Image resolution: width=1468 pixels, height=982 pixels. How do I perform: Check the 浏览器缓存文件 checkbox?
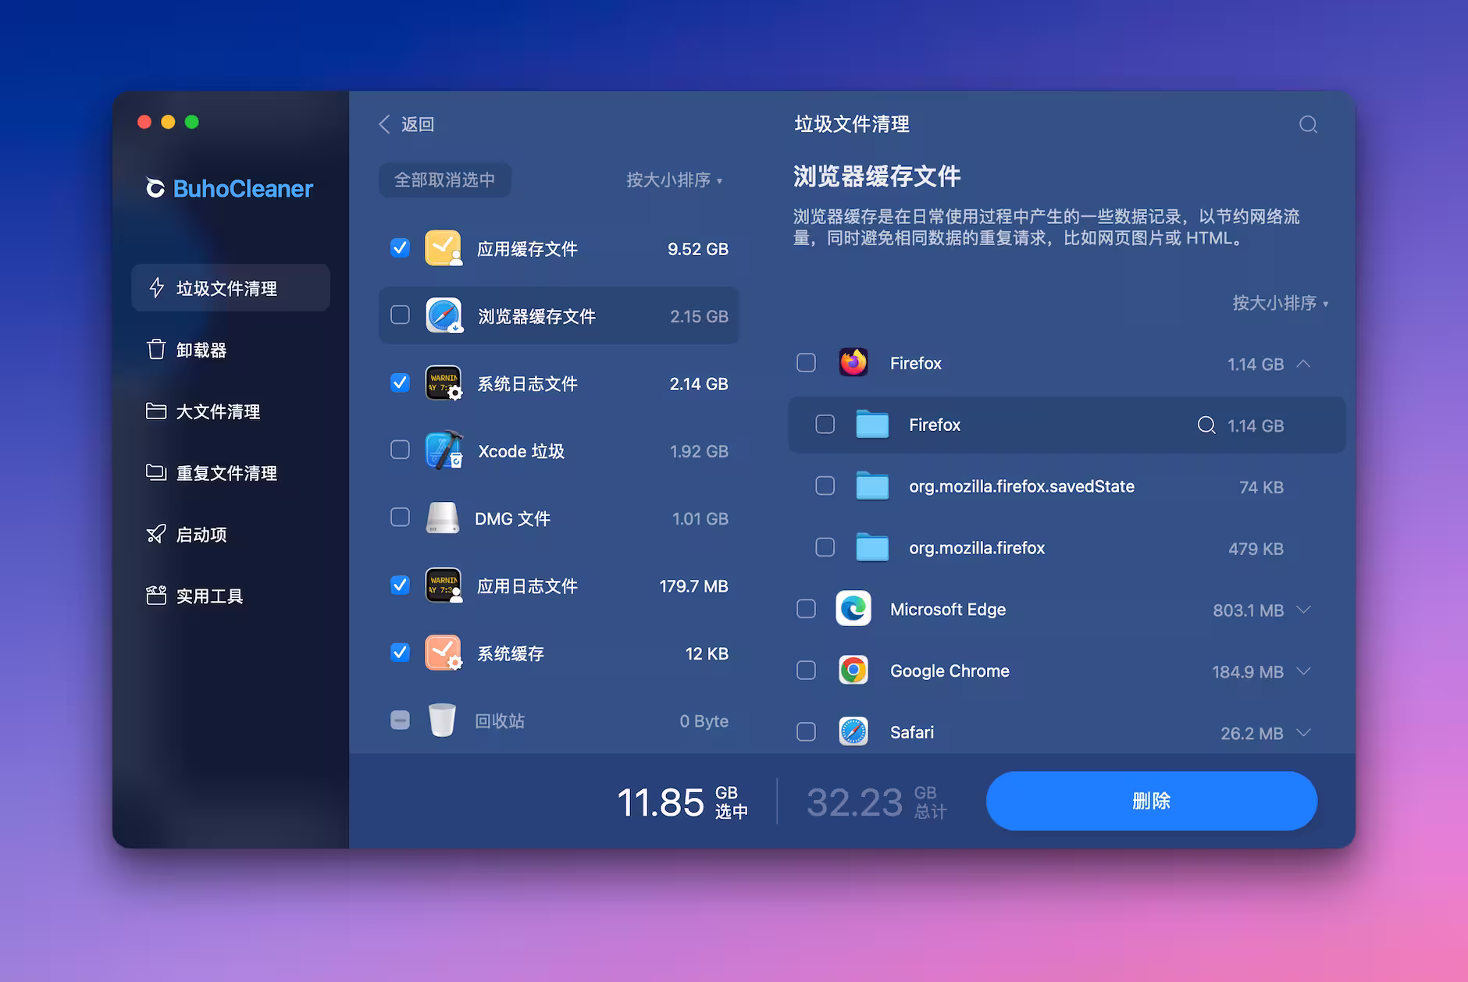(x=400, y=315)
